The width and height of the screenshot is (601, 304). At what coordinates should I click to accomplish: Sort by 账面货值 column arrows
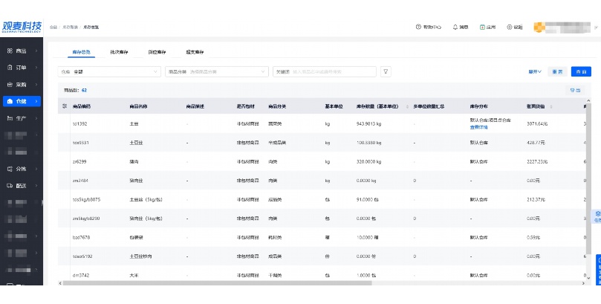pyautogui.click(x=551, y=106)
